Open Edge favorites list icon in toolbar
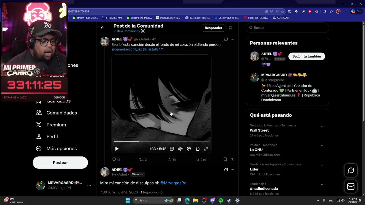This screenshot has height=205, width=365. (x=331, y=11)
